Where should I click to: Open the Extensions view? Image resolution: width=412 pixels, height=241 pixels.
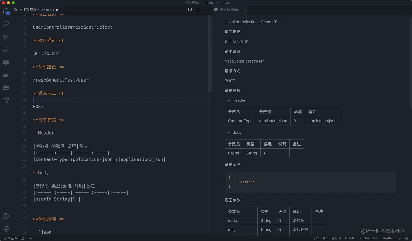pos(6,100)
